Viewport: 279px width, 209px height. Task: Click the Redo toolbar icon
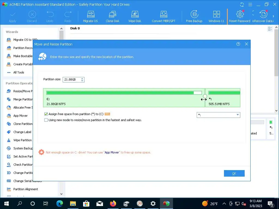tap(68, 17)
